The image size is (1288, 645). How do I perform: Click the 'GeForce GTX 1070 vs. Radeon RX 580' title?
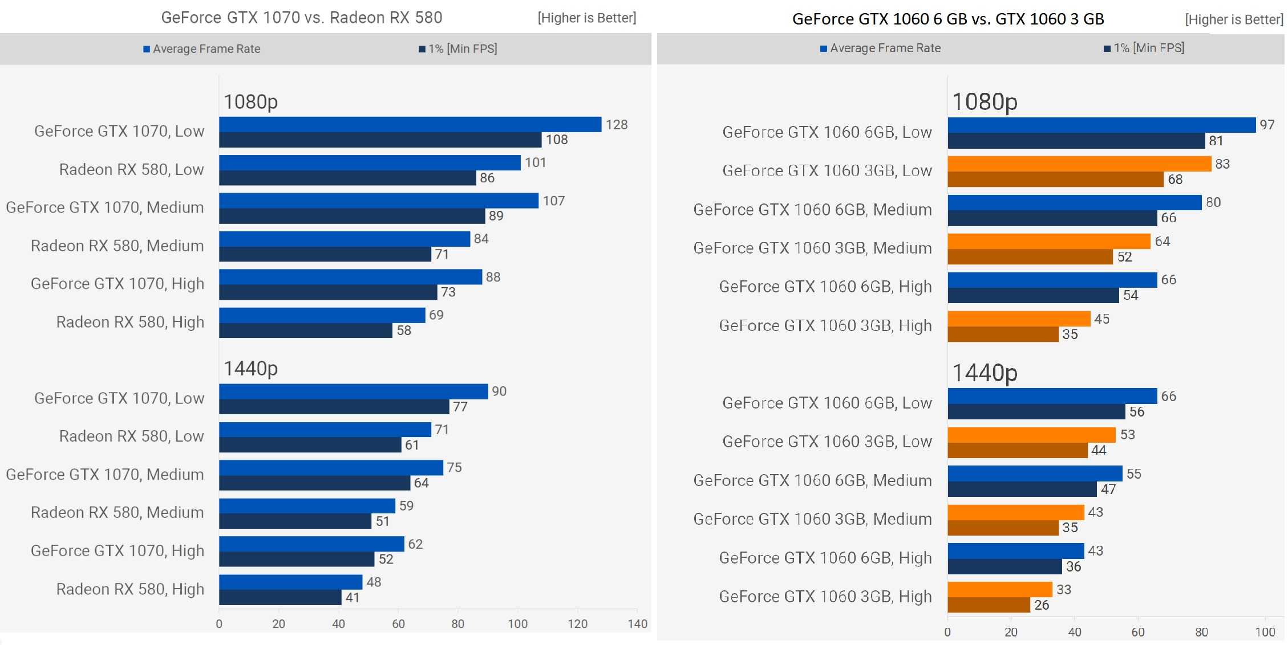coord(302,18)
